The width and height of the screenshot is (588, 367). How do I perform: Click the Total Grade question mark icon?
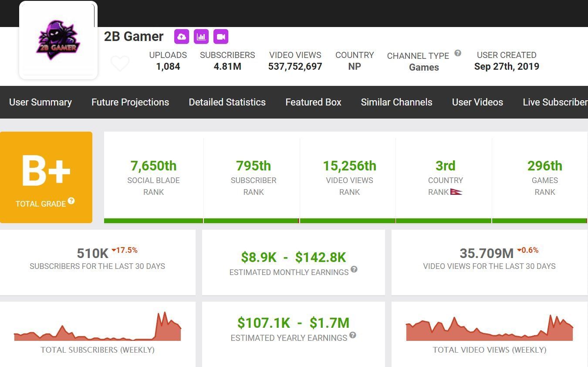71,201
